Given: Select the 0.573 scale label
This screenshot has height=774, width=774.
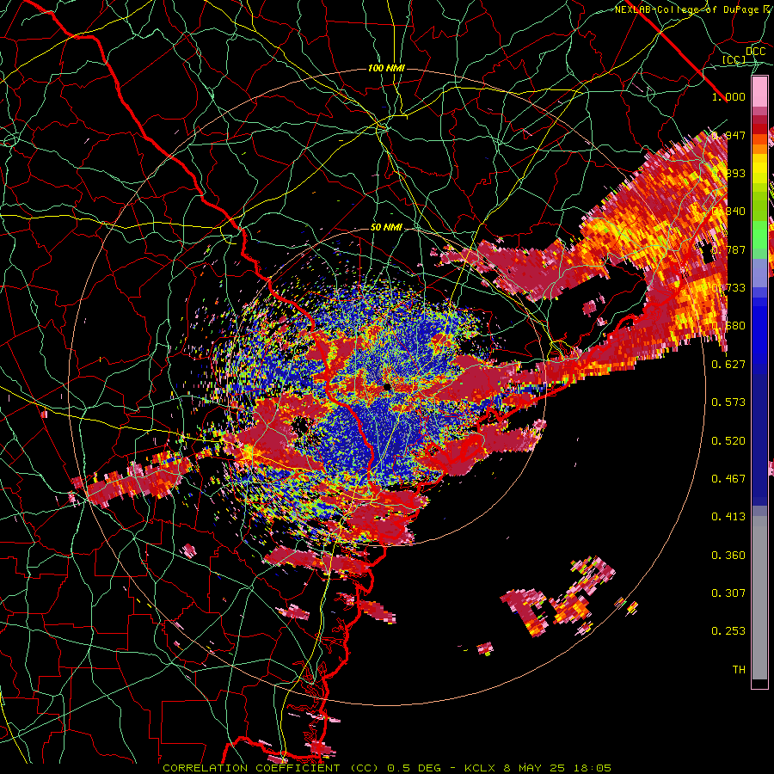Looking at the screenshot, I should pos(728,402).
